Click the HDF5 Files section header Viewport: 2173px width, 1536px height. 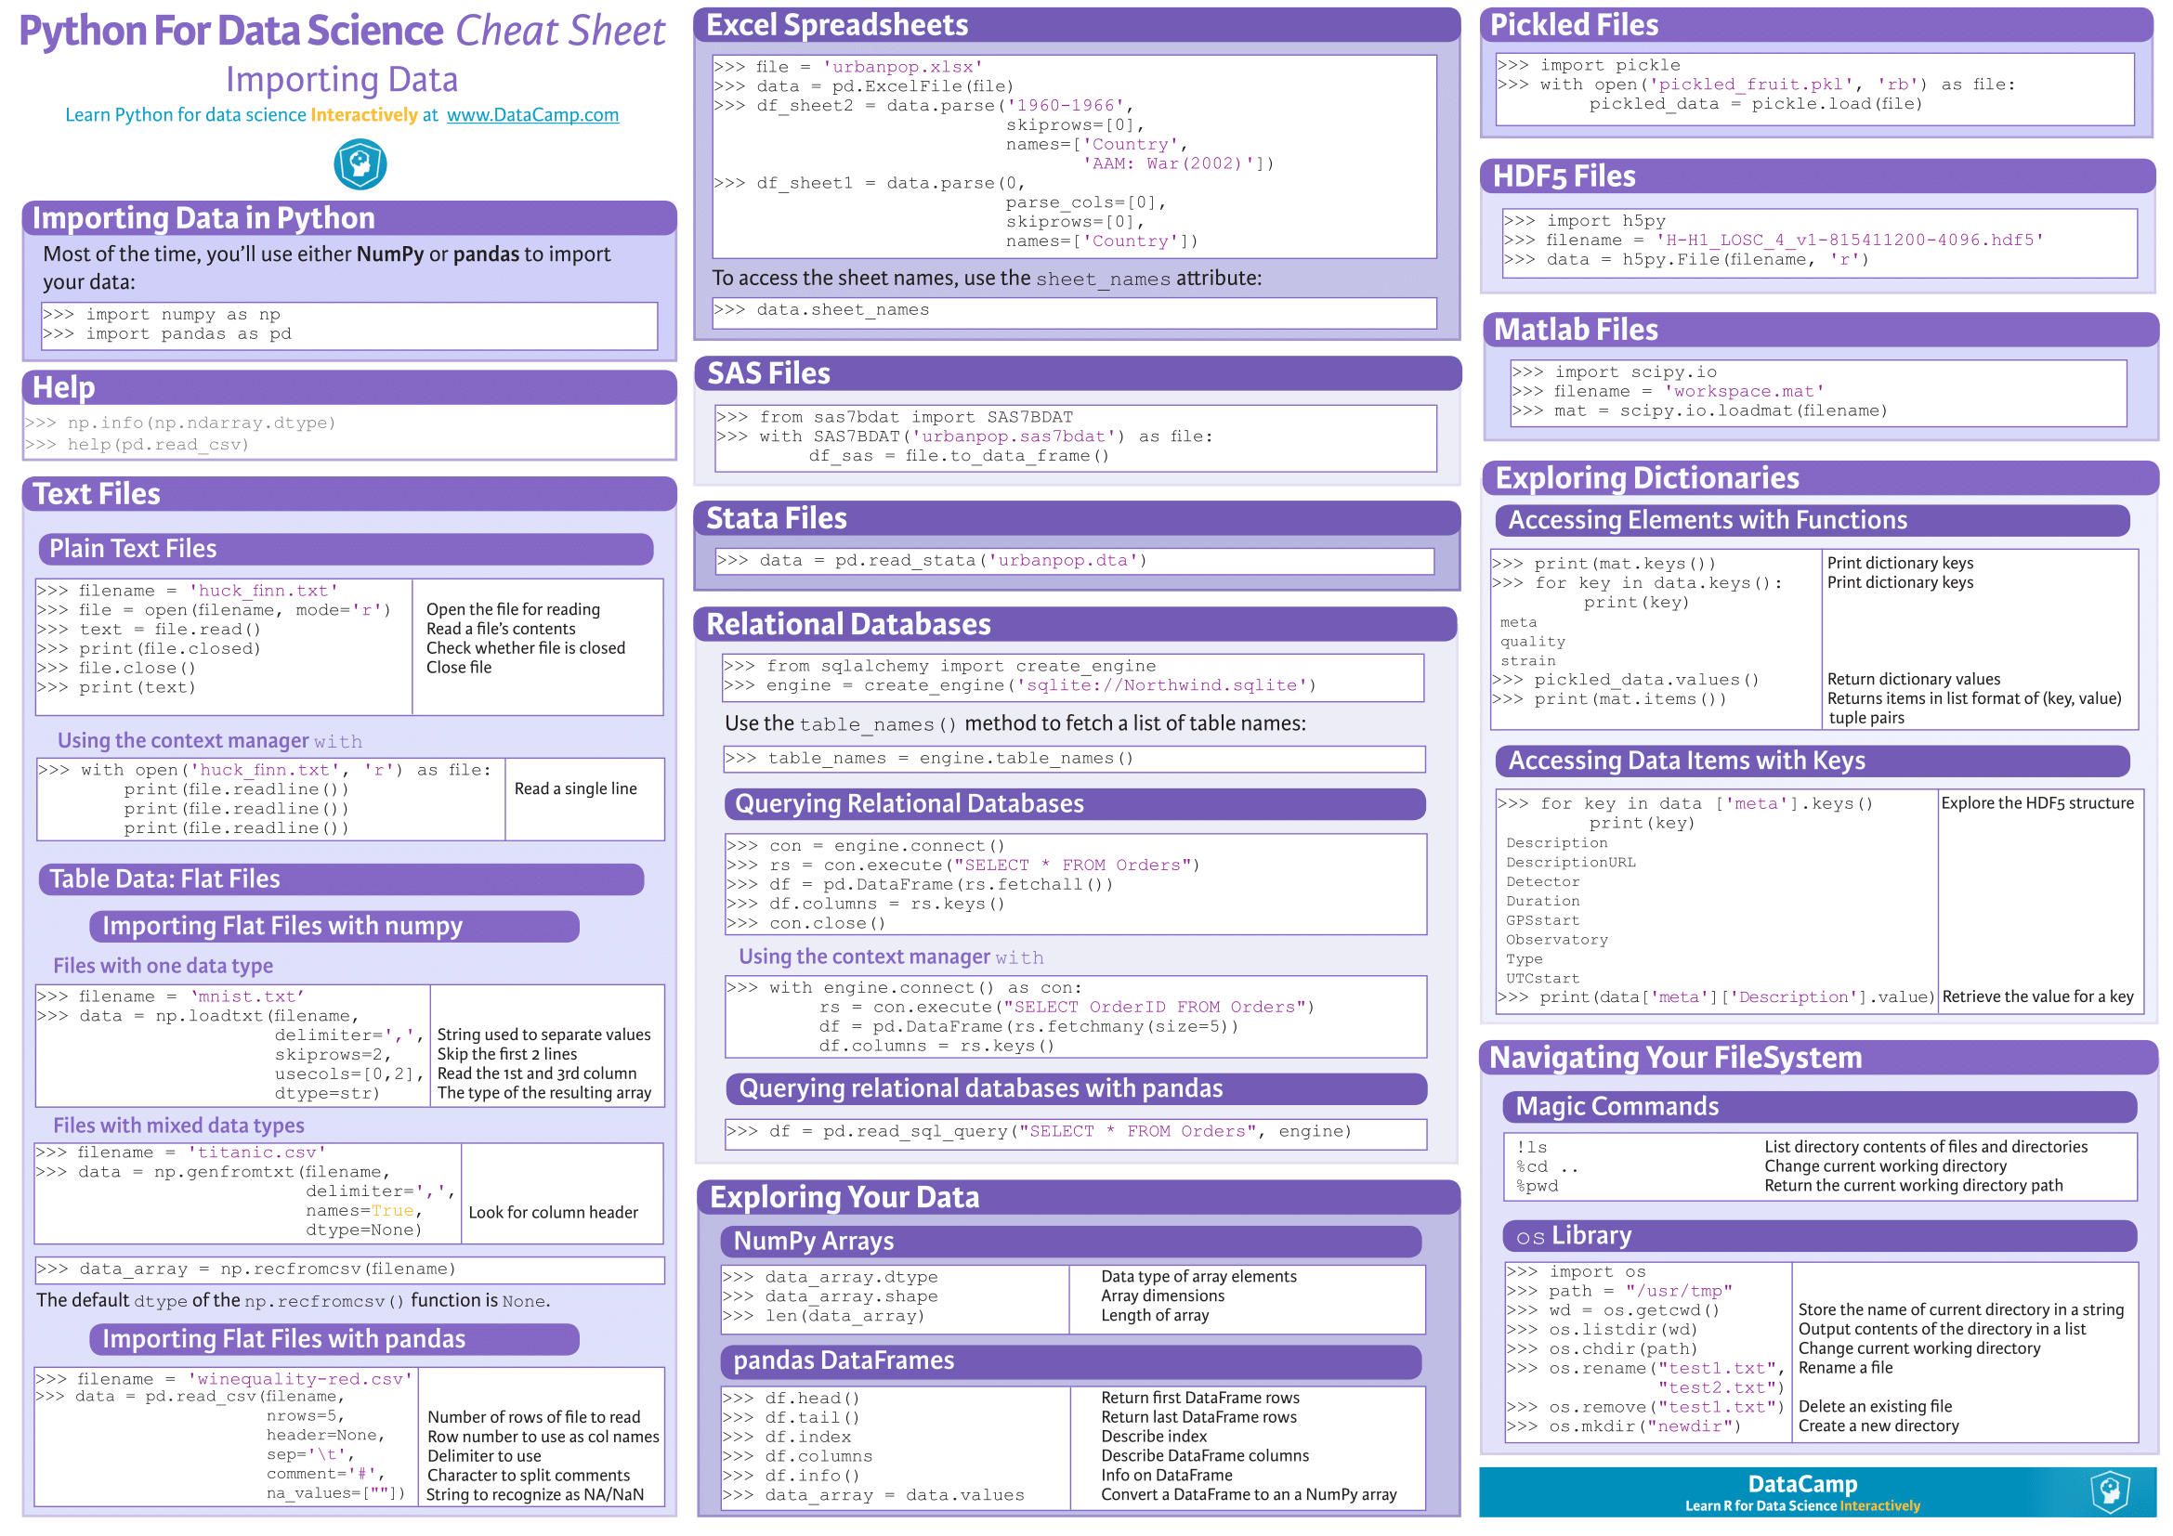click(1818, 176)
